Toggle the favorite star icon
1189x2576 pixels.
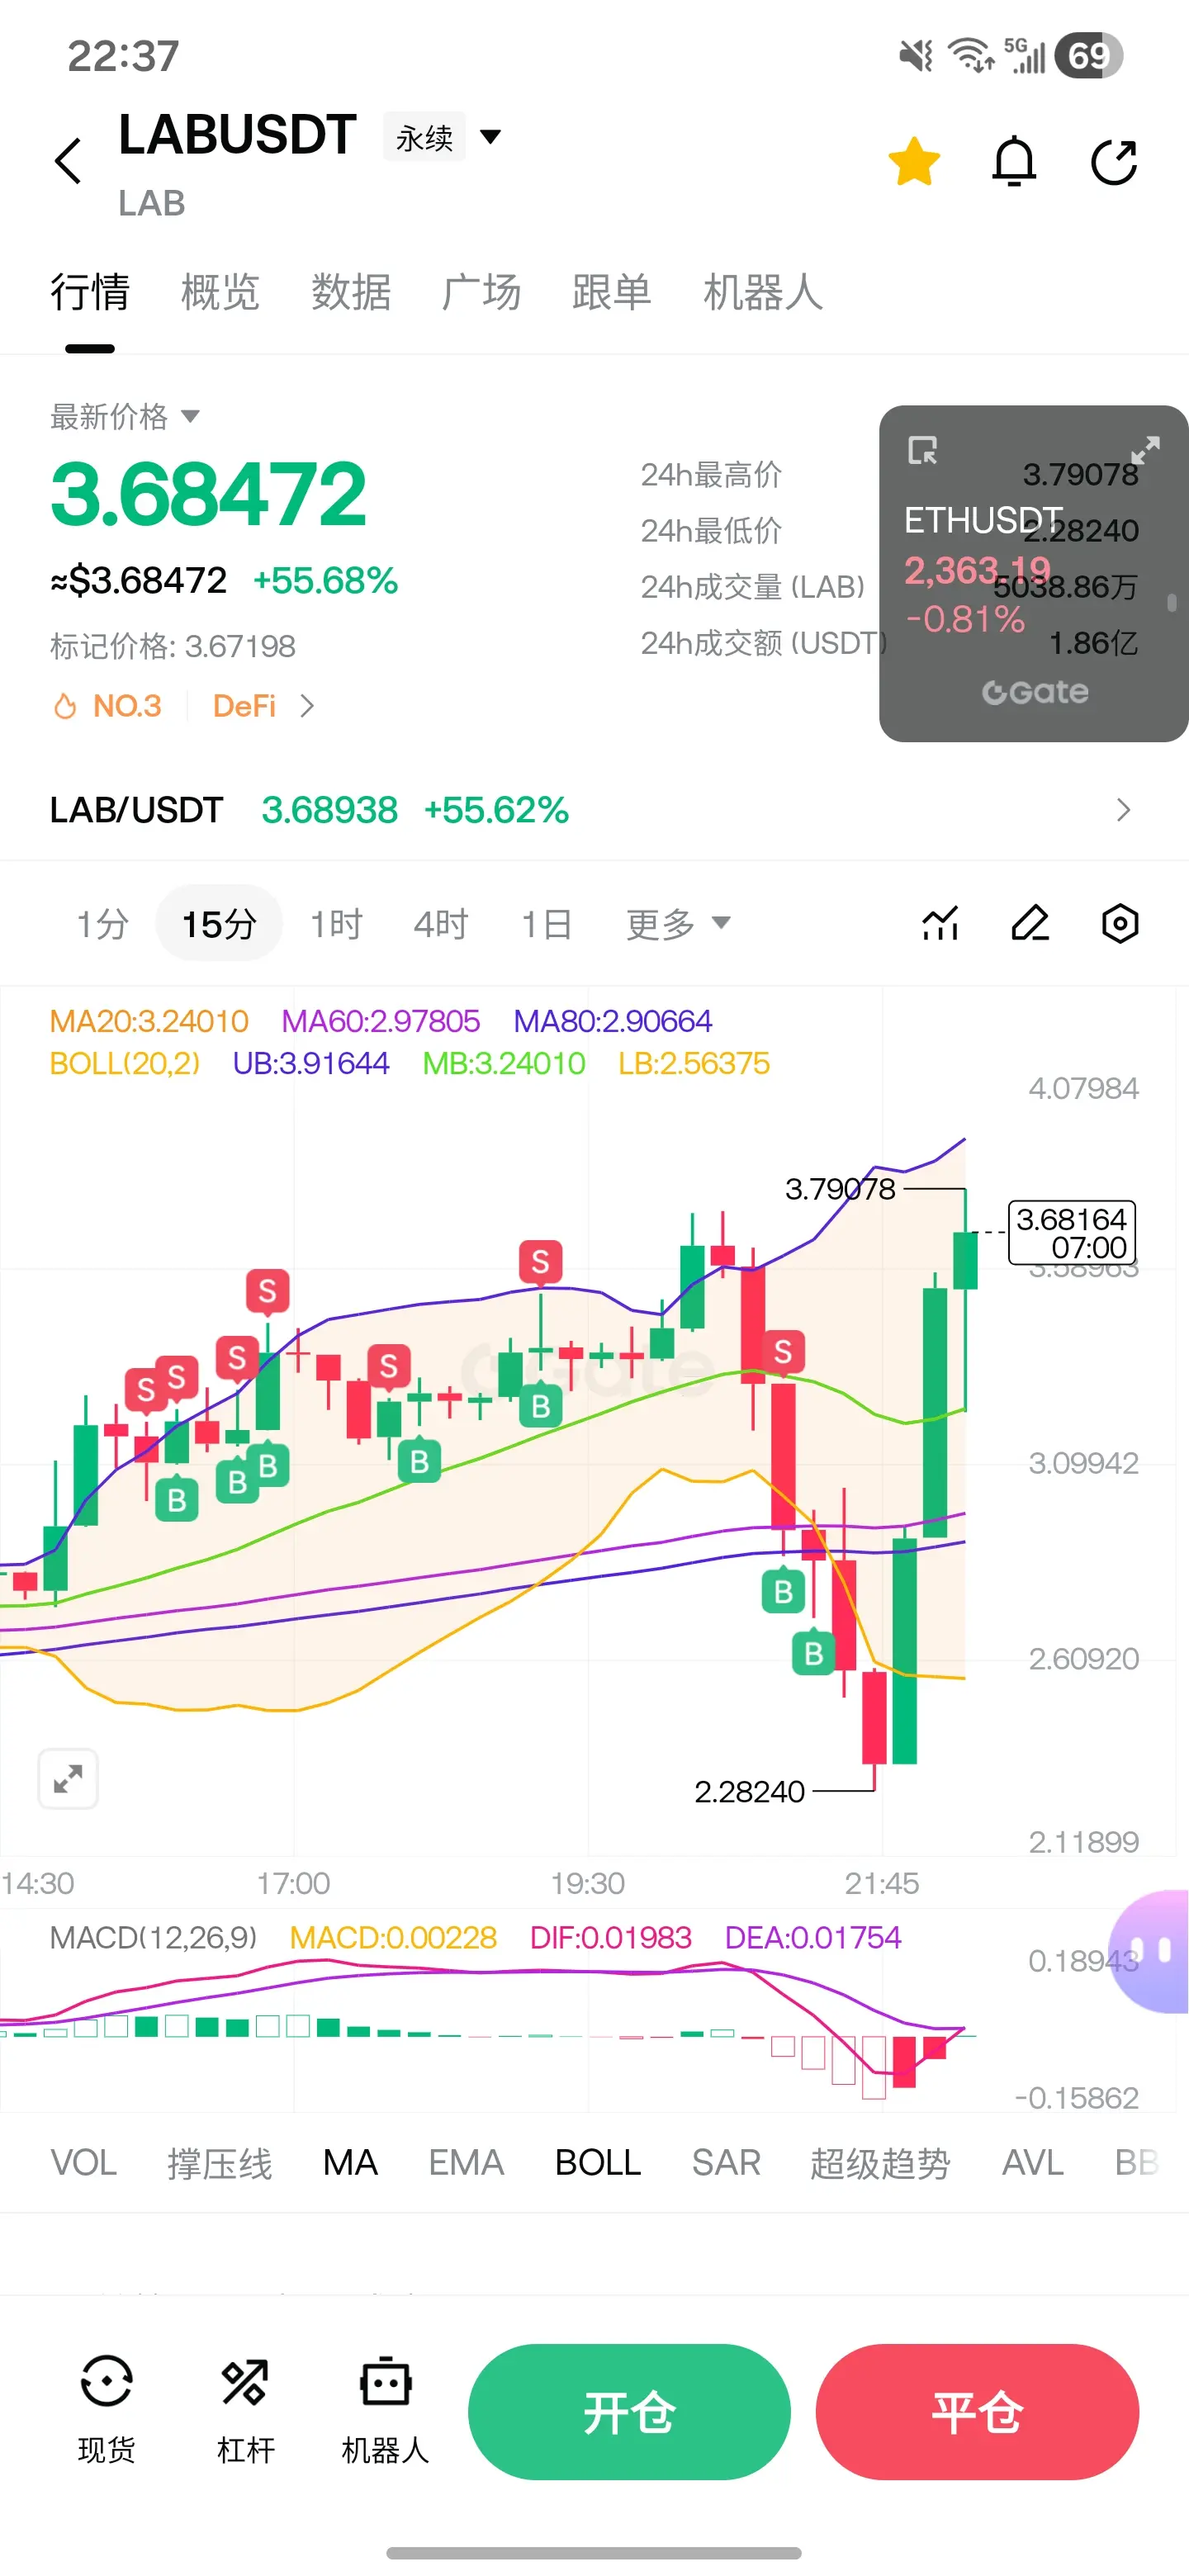914,162
